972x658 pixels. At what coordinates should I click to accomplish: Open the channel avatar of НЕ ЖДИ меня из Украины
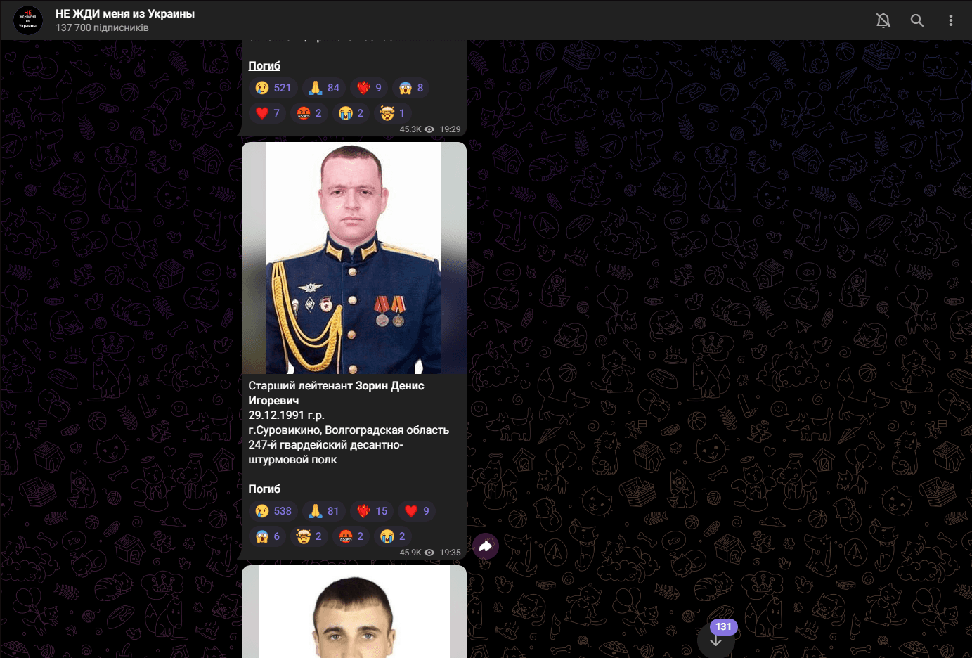click(28, 20)
